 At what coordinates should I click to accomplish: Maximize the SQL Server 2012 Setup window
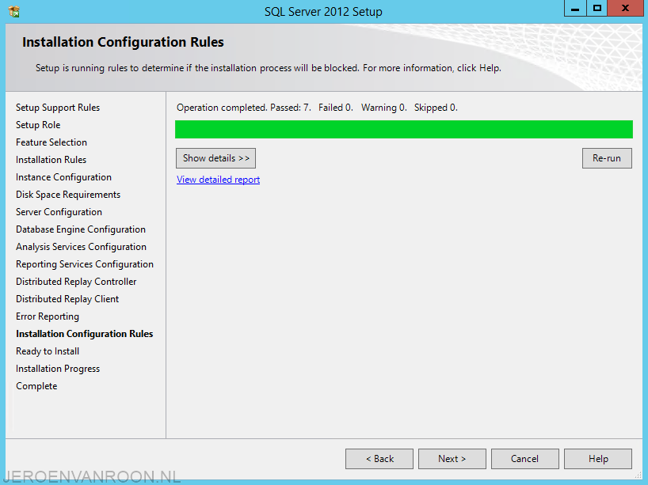pyautogui.click(x=597, y=8)
